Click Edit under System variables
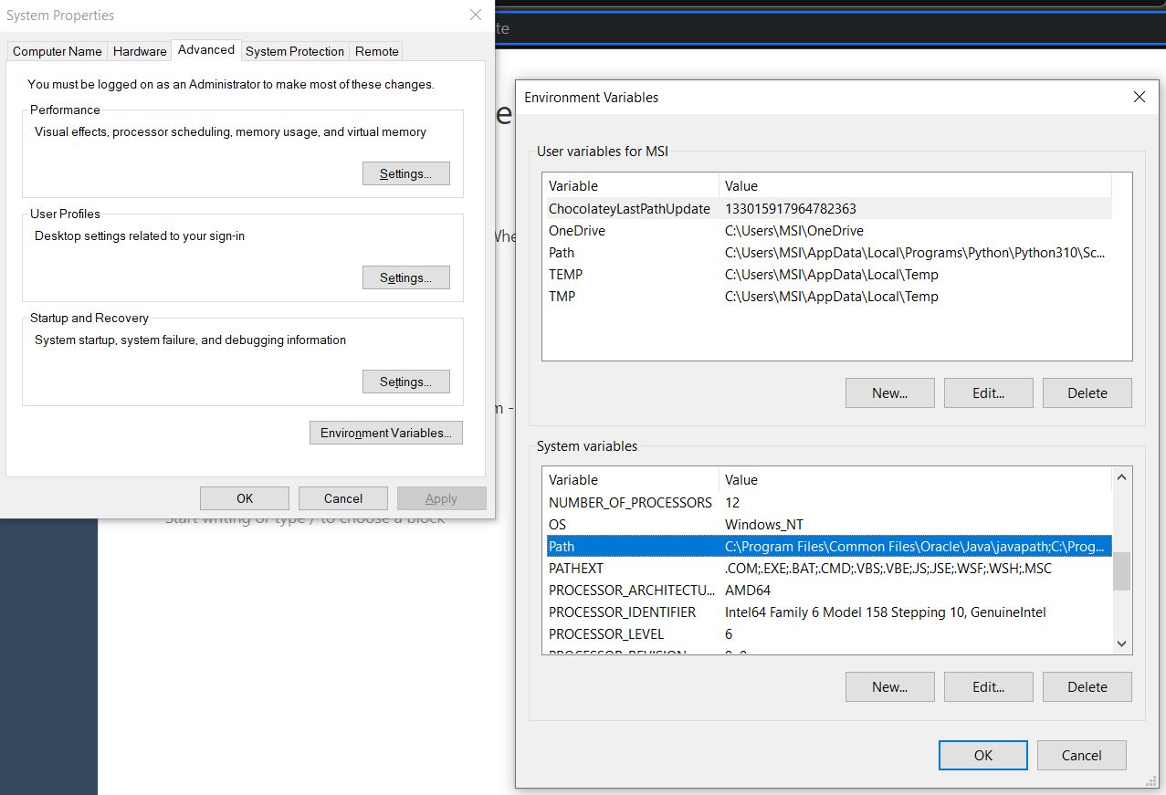 click(x=989, y=687)
